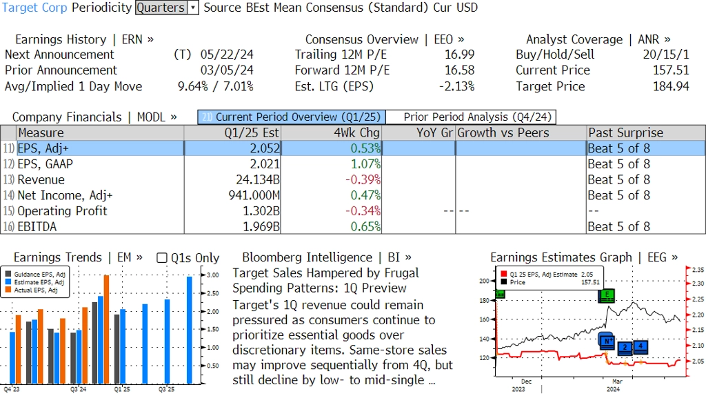706x396 pixels.
Task: Click the Target Price value 184.94
Action: coord(671,86)
